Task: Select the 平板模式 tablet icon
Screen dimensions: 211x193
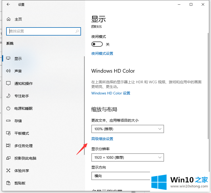Action: click(x=8, y=133)
